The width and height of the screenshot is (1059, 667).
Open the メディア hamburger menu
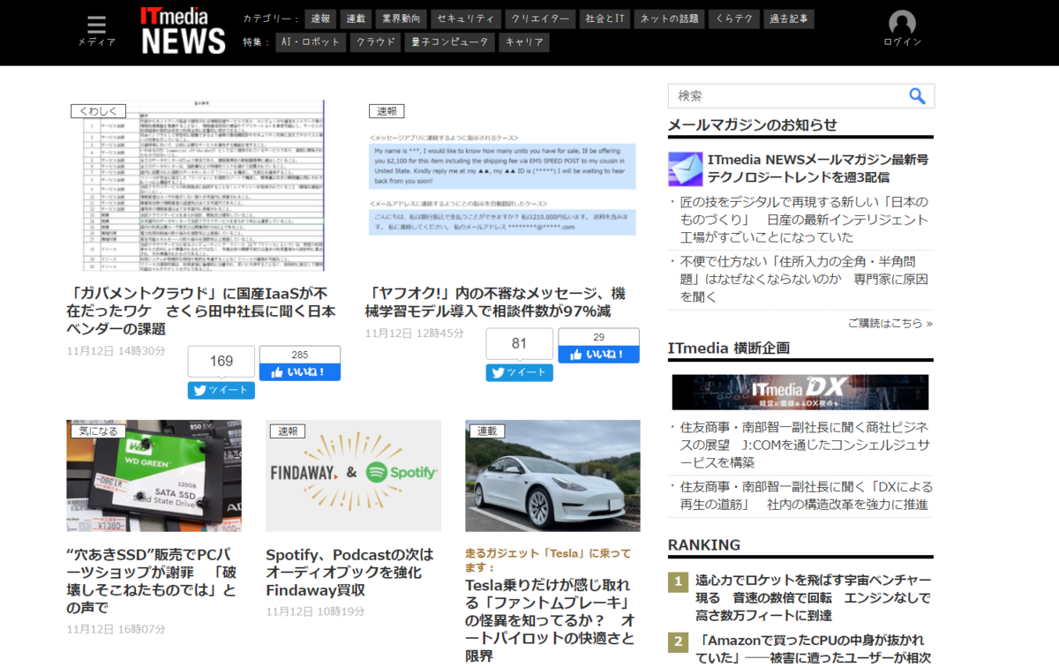(x=96, y=30)
